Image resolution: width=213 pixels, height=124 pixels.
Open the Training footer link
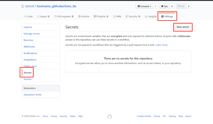pos(172,116)
